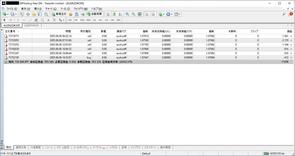Click the tile windows icon
The image size is (295, 156).
(x=139, y=14)
